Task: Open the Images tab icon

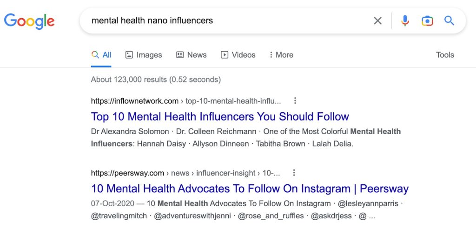Action: click(x=129, y=55)
